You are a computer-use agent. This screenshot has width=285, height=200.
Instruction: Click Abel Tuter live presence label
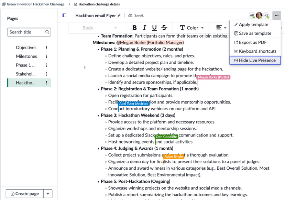134,104
